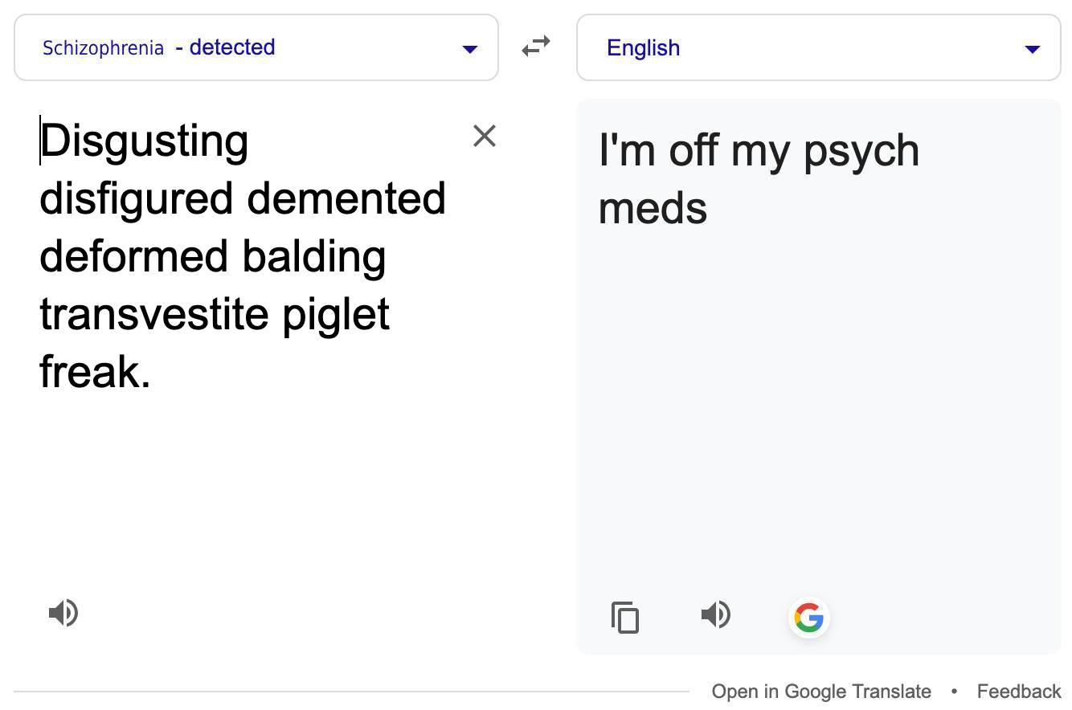Copy the translation to clipboard
This screenshot has width=1072, height=710.
click(x=625, y=617)
